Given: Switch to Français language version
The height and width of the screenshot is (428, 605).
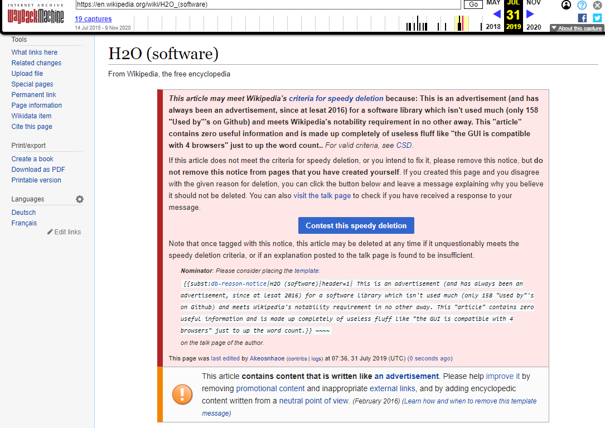Looking at the screenshot, I should pos(24,223).
